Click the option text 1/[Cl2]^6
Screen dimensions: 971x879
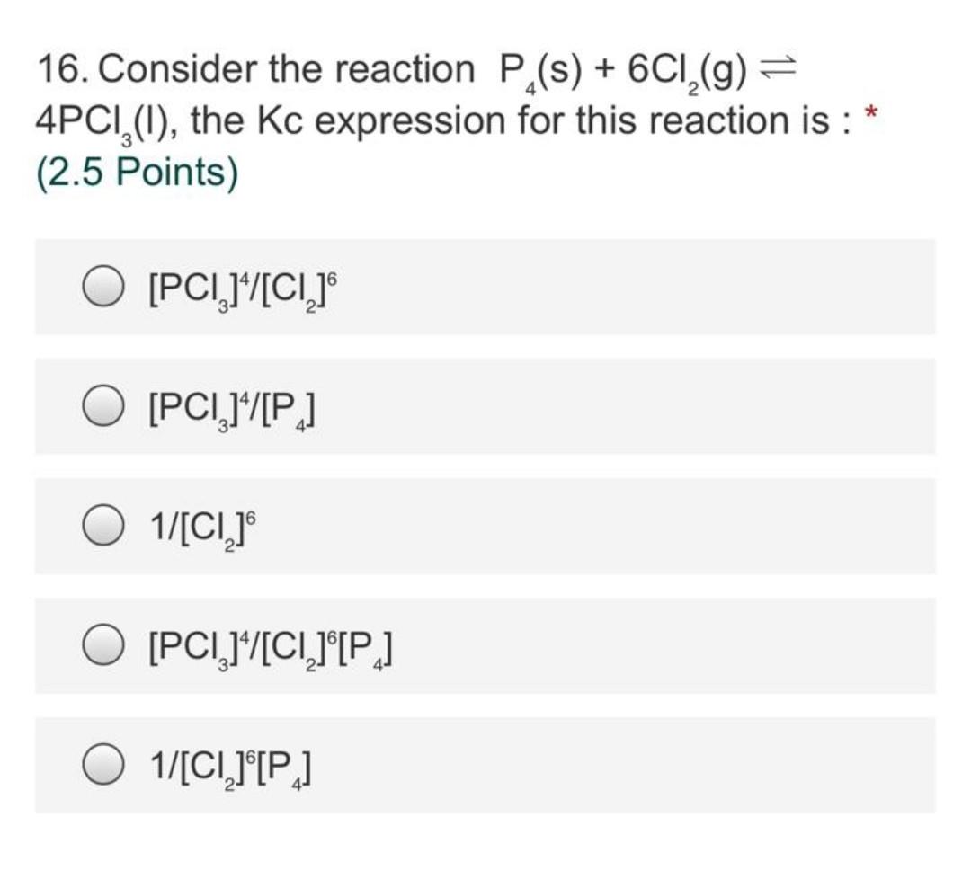click(202, 528)
